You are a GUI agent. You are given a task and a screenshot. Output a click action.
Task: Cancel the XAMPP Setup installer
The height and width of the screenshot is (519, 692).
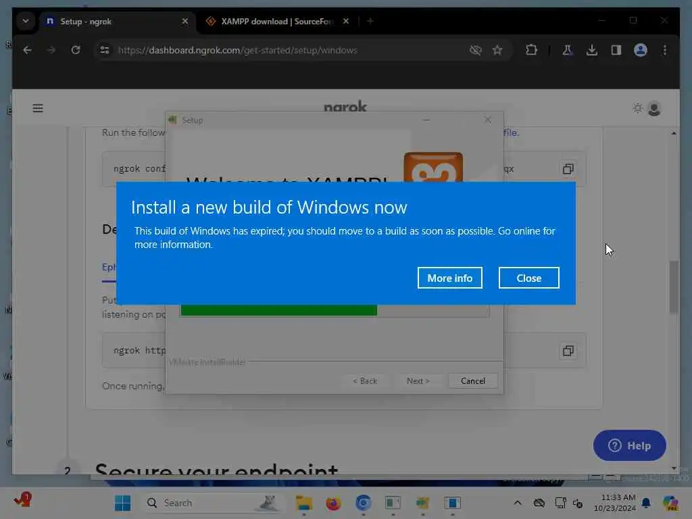click(472, 381)
